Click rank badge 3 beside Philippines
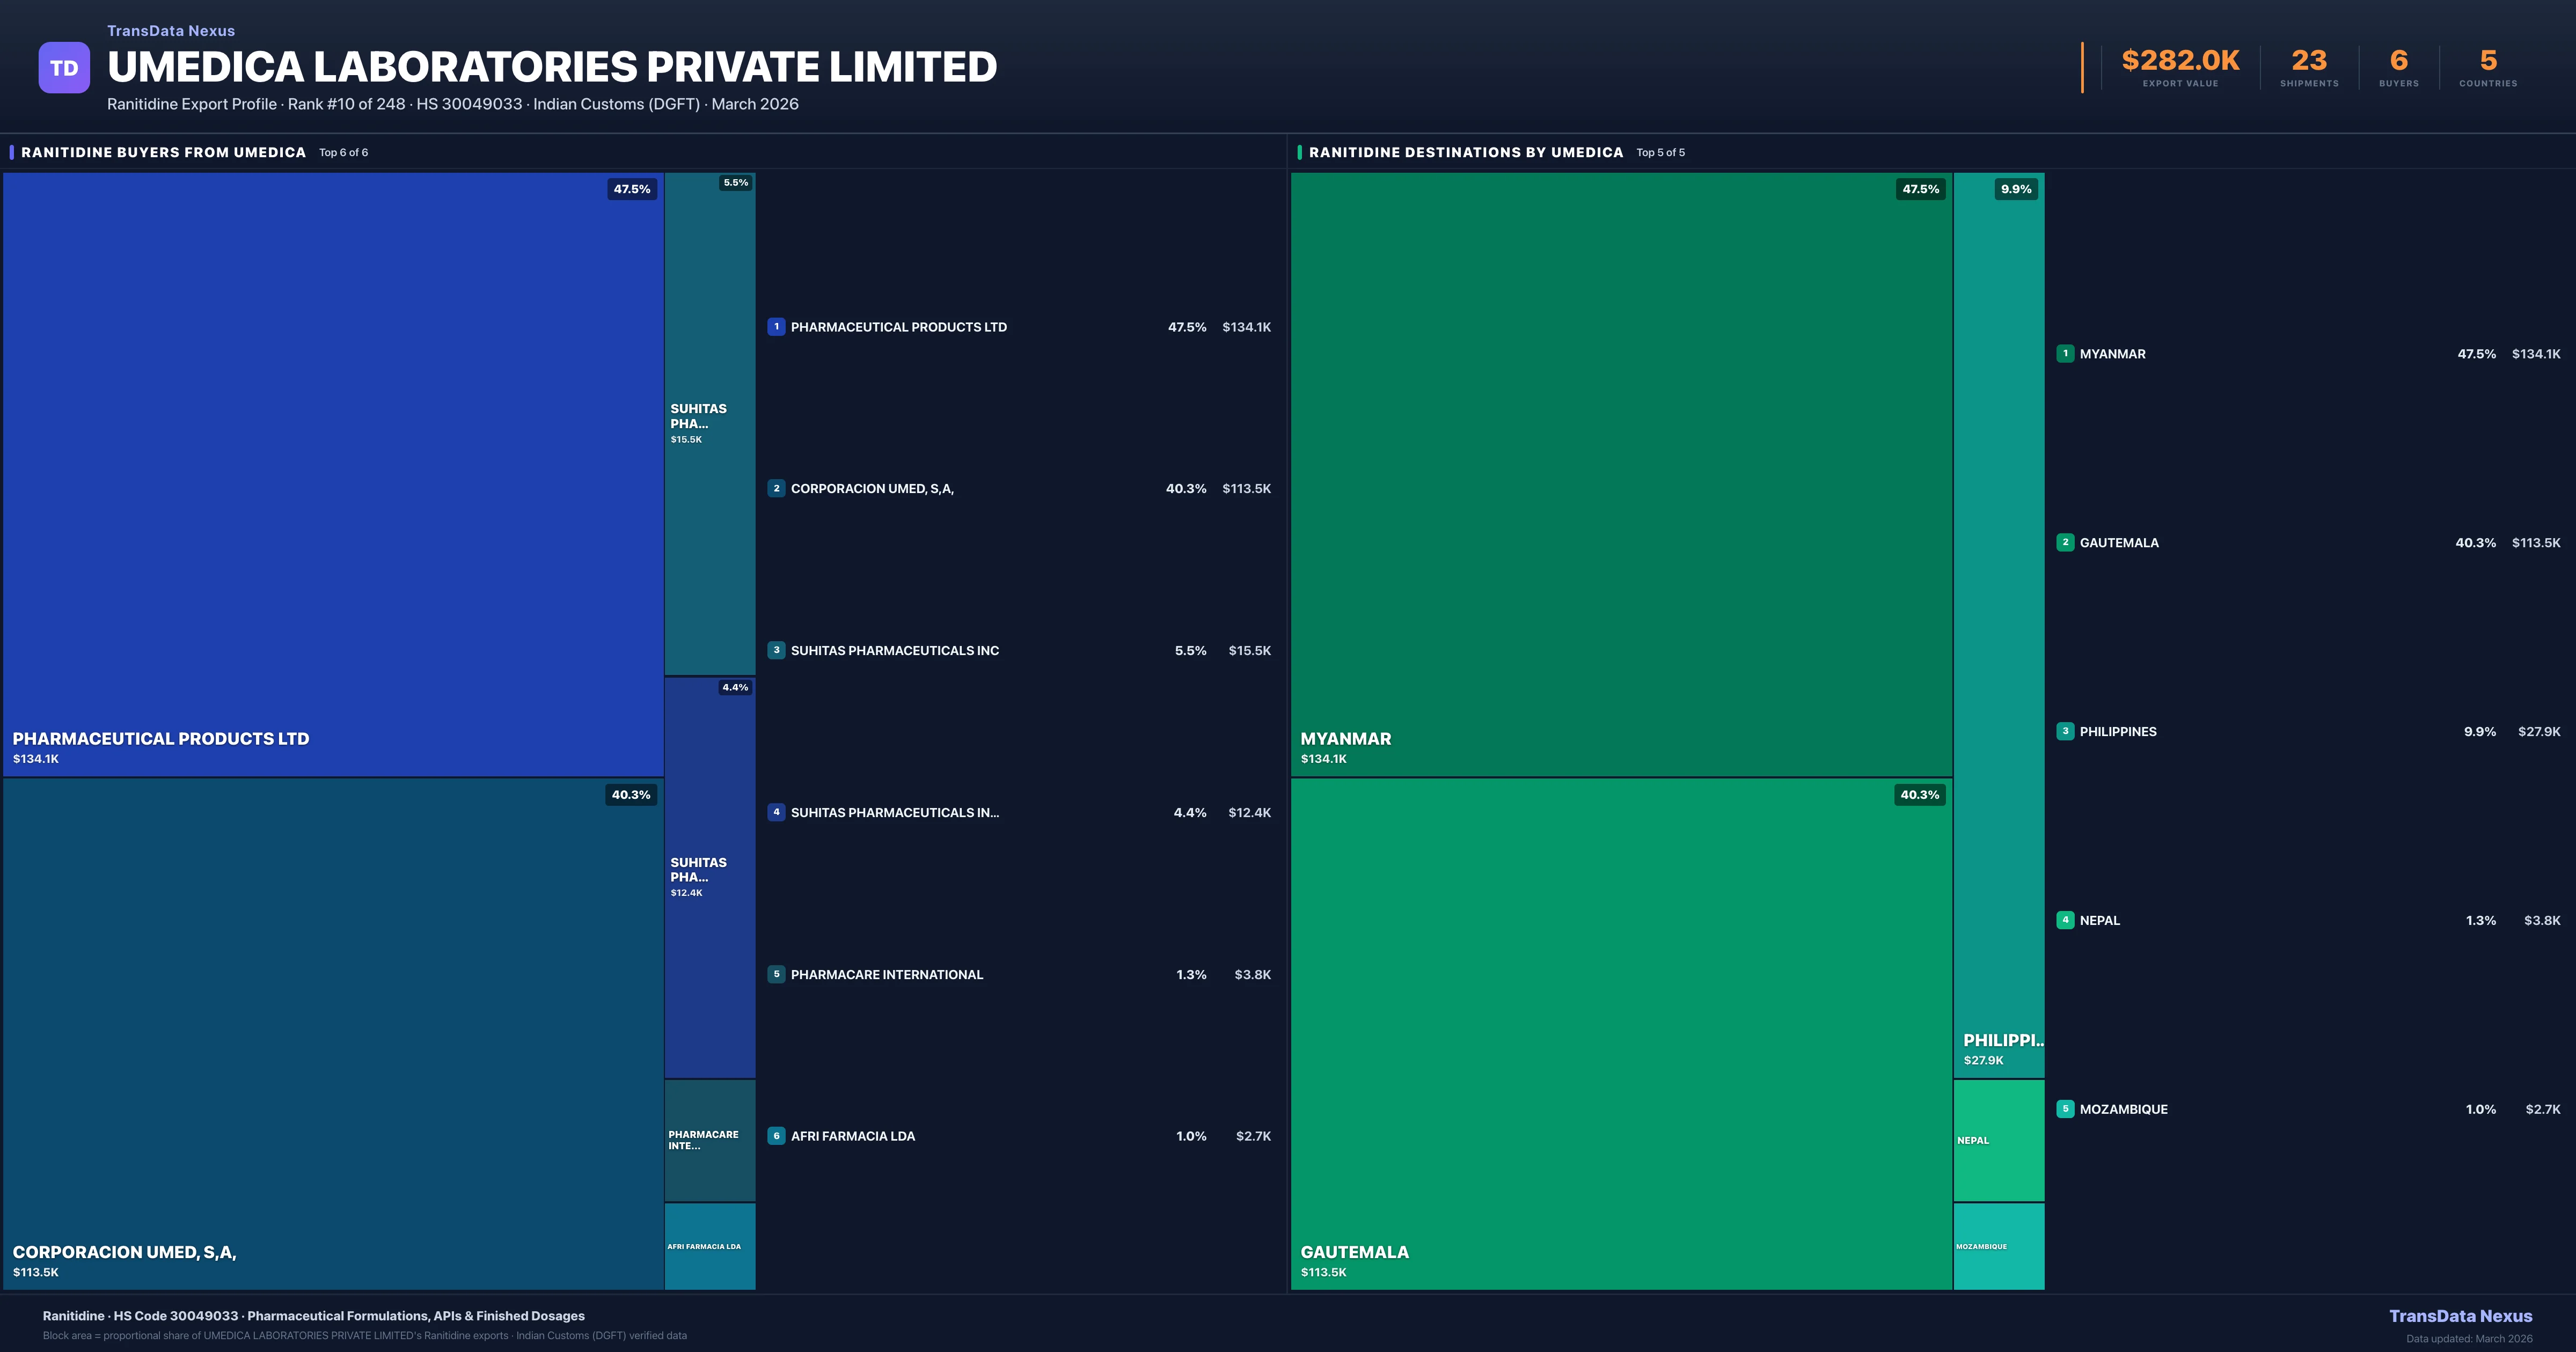This screenshot has height=1352, width=2576. click(2065, 731)
